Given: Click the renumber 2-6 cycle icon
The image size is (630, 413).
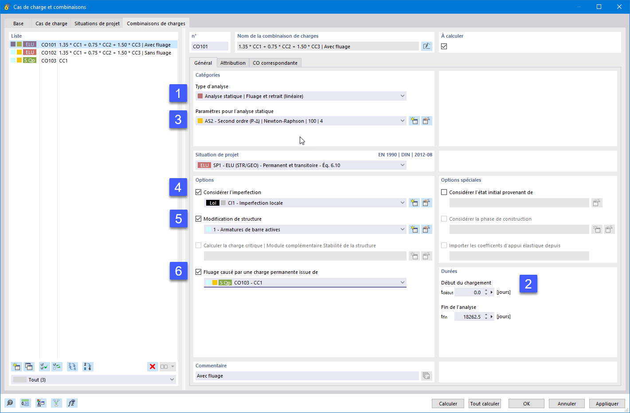Looking at the screenshot, I should pyautogui.click(x=72, y=366).
